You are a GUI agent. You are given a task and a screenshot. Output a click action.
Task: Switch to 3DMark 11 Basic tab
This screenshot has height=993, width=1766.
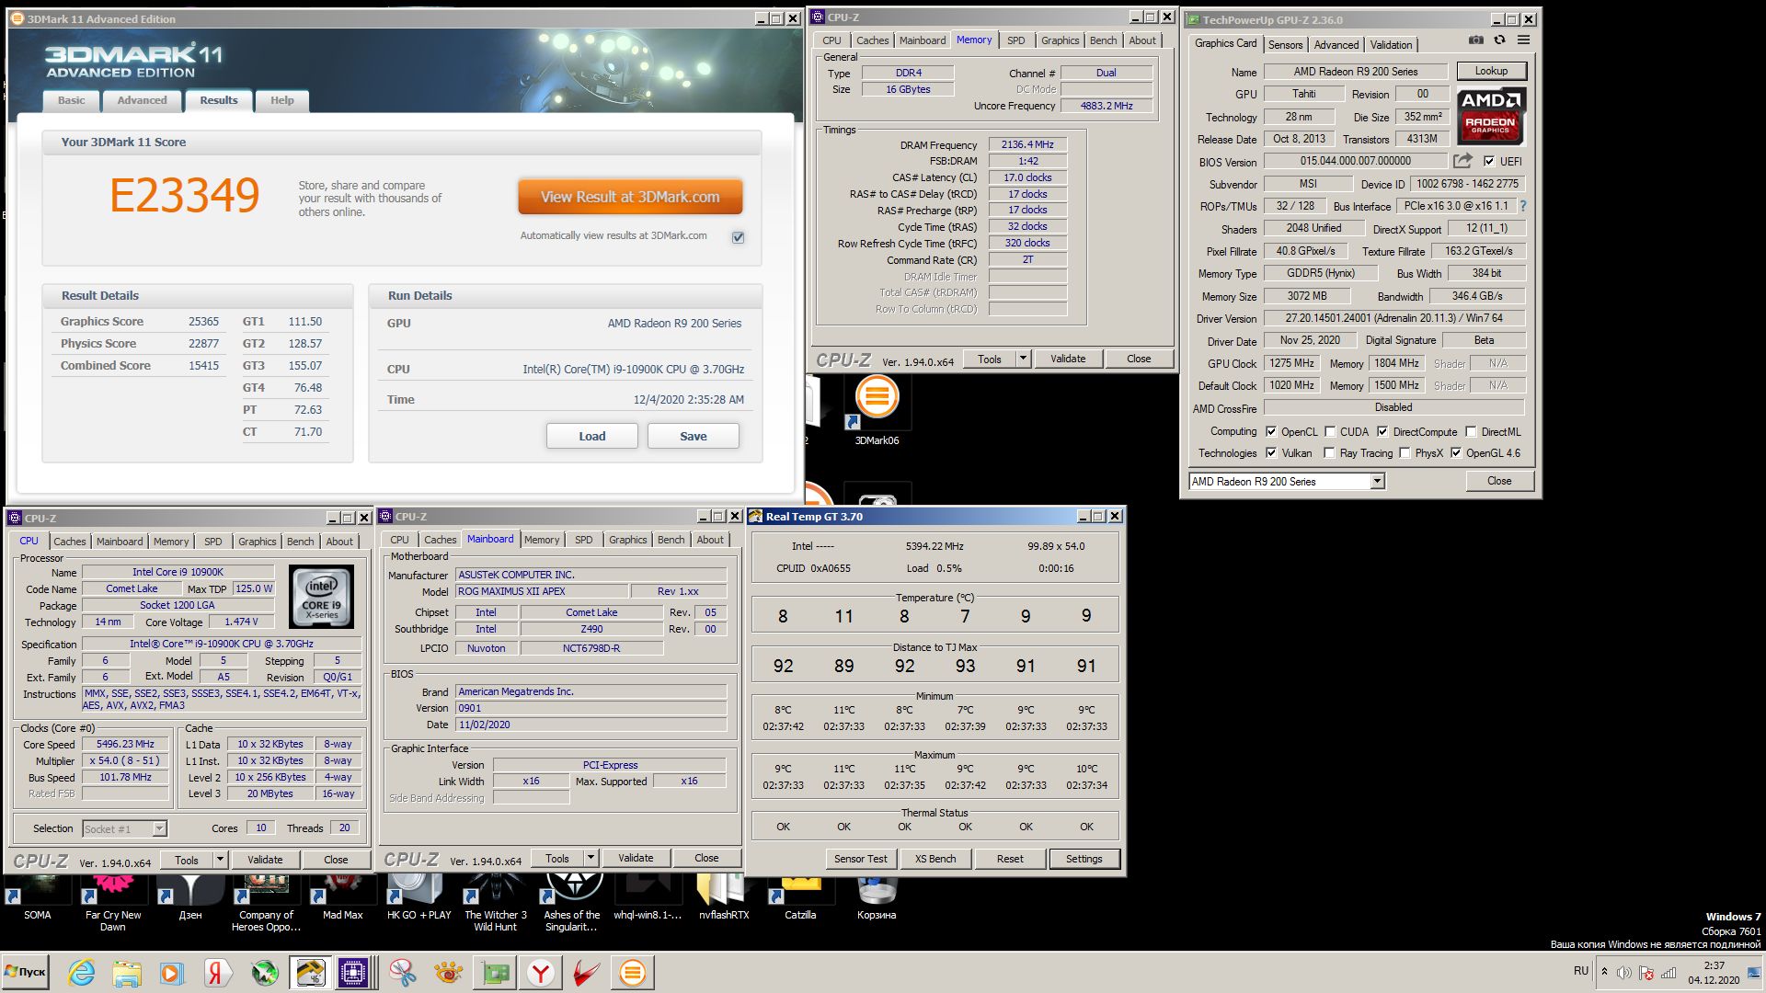[x=71, y=100]
